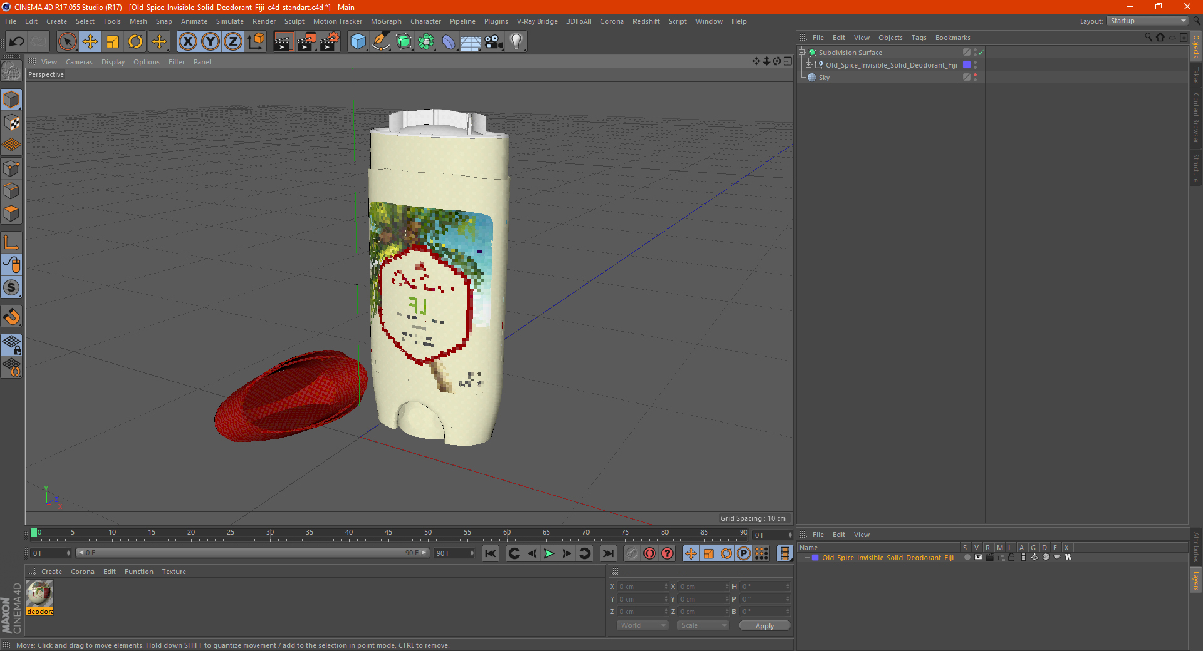
Task: Render the active view
Action: point(283,42)
